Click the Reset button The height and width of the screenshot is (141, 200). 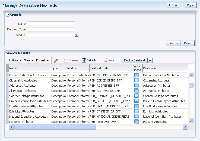188,43
